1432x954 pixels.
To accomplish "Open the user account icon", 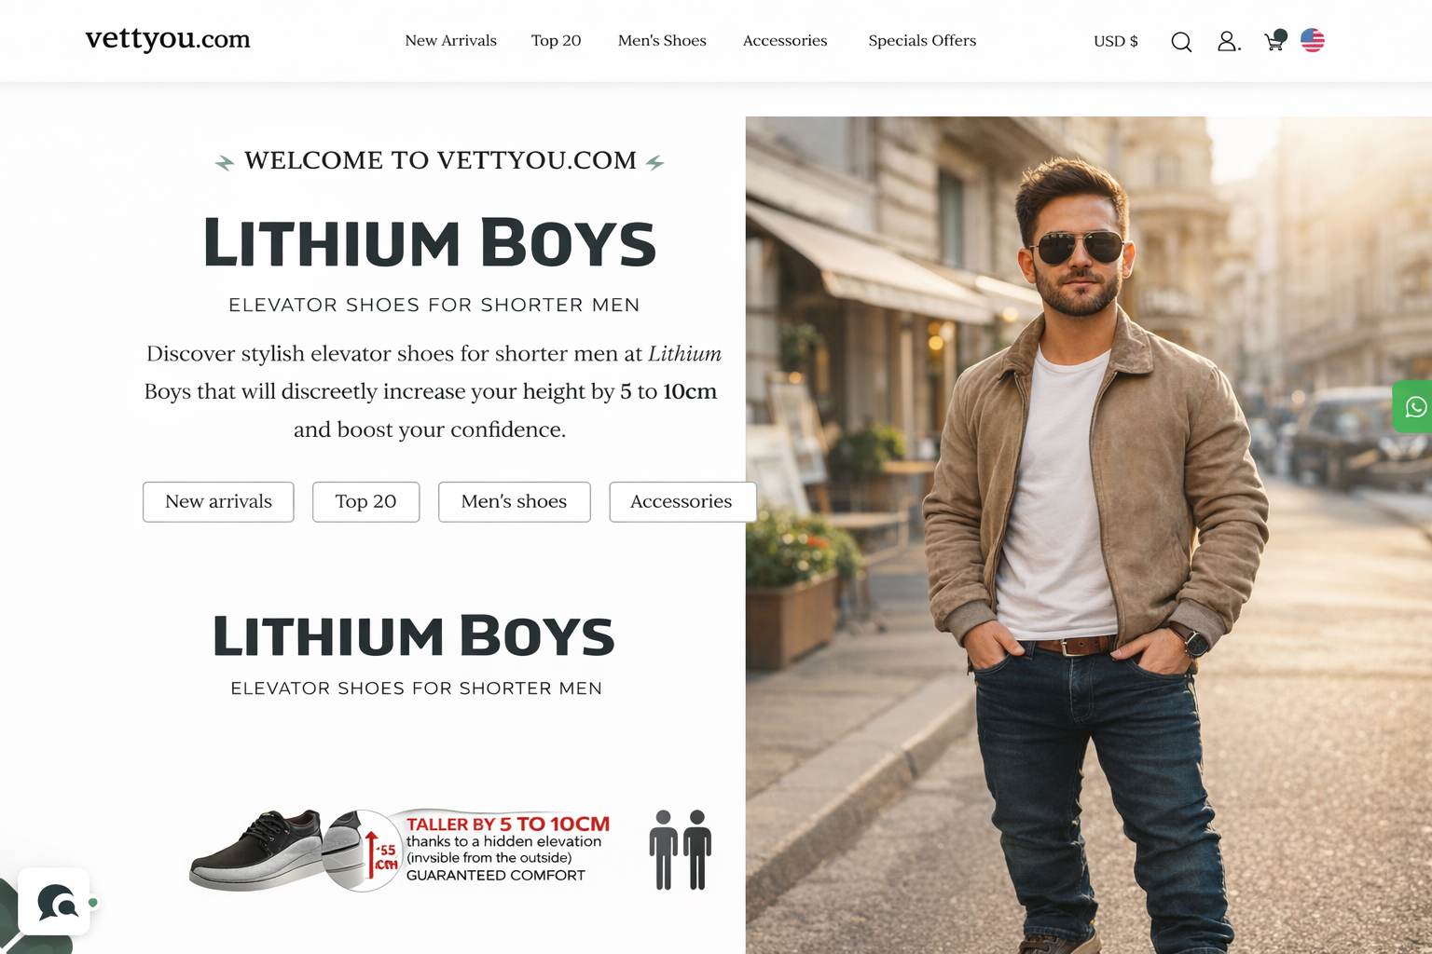I will point(1229,41).
